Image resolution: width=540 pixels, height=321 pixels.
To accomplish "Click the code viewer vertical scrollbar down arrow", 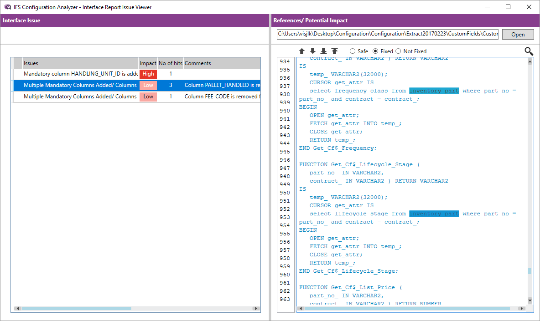I will point(530,300).
